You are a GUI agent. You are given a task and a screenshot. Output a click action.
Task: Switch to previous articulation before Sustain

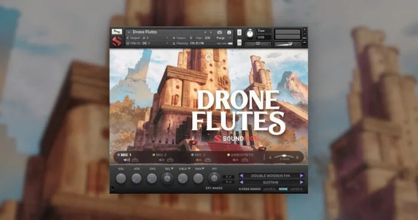click(x=241, y=182)
